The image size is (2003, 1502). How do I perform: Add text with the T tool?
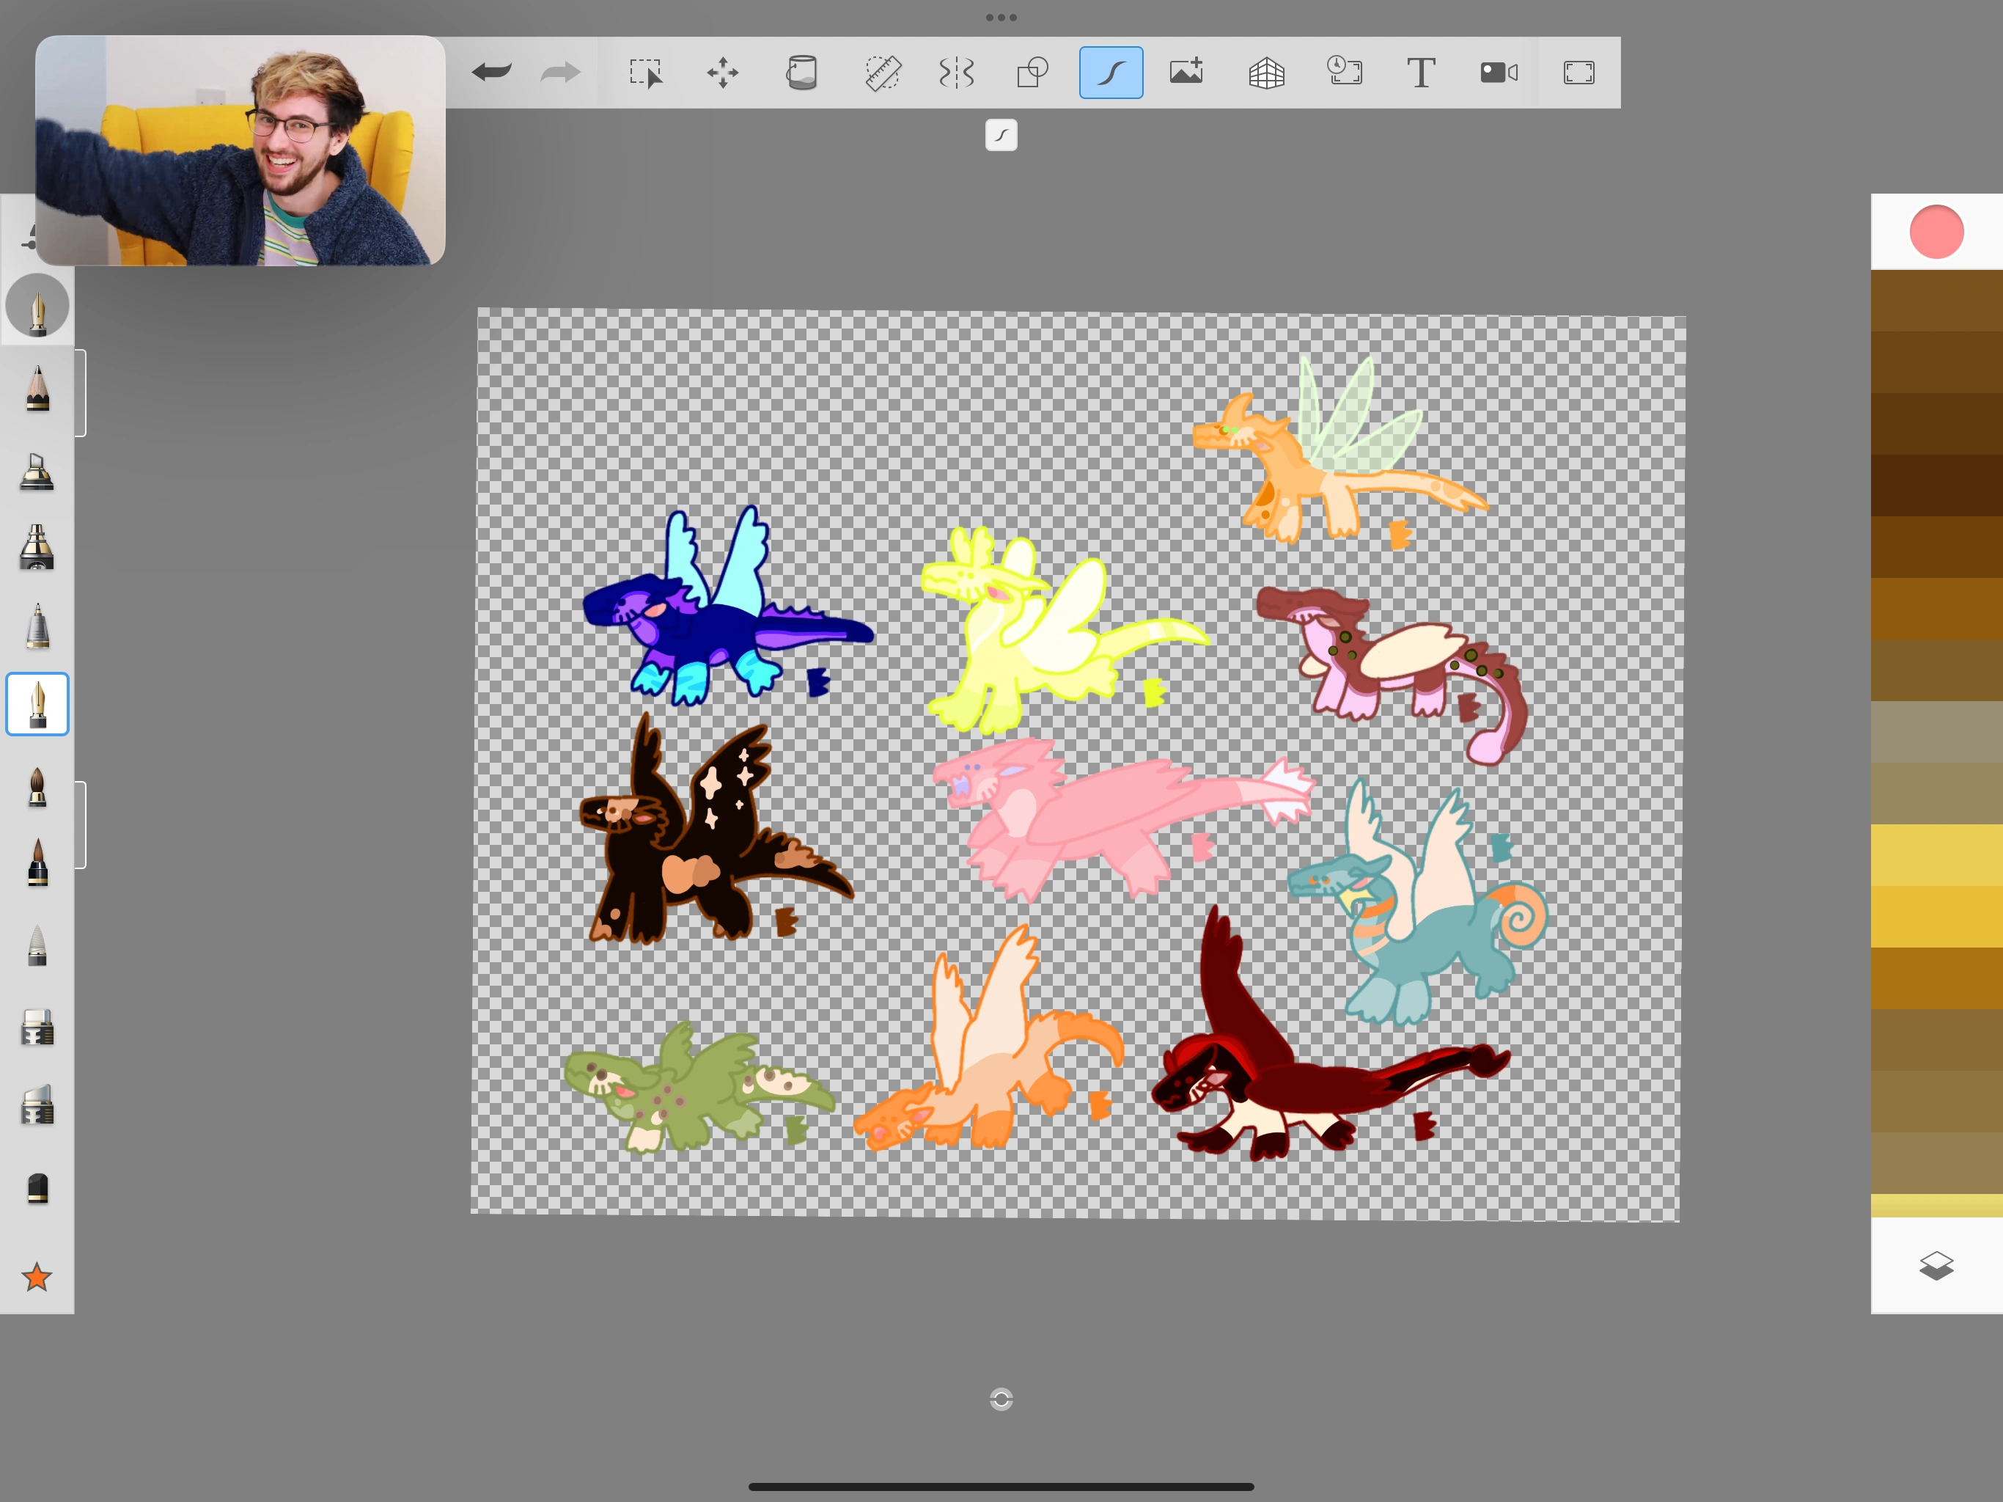tap(1421, 73)
